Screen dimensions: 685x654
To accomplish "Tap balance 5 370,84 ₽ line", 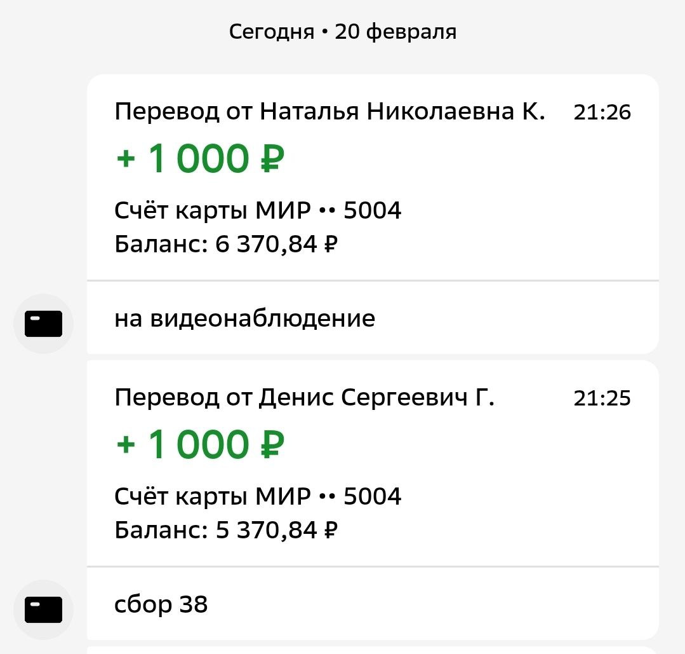I will pos(225,530).
